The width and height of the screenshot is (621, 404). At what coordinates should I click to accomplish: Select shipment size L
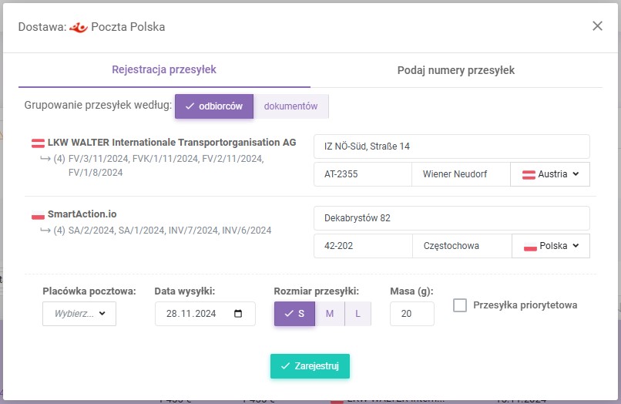358,314
